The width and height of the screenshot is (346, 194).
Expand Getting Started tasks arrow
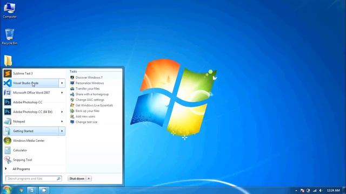pos(62,131)
